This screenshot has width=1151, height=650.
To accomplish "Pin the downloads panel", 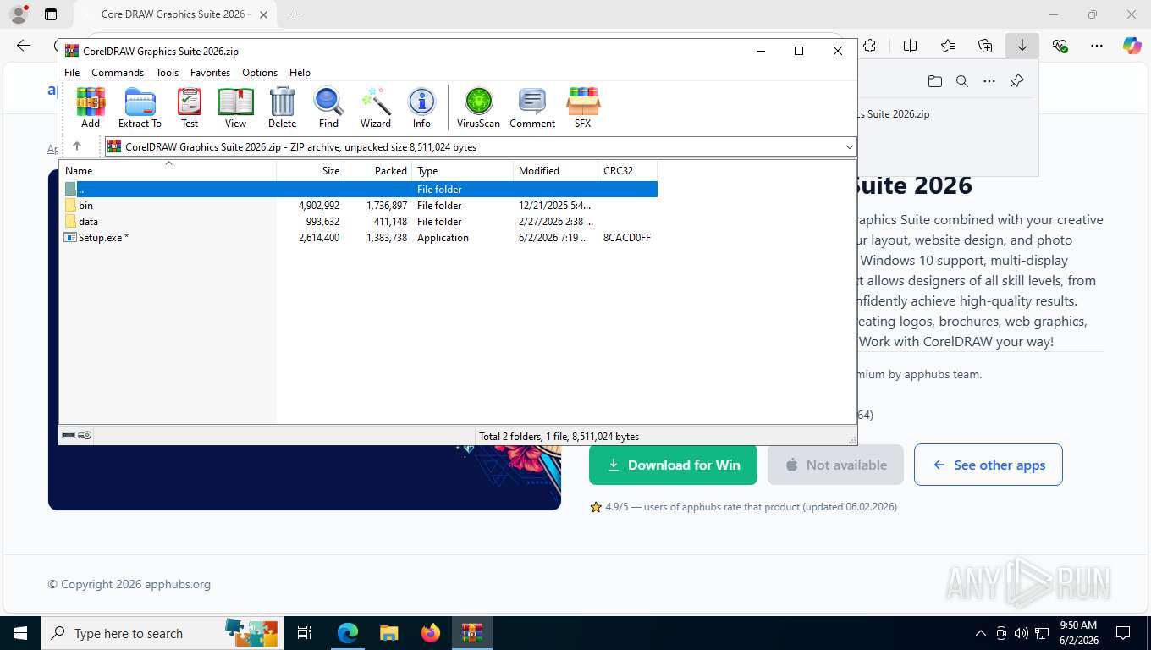I will coord(1016,81).
